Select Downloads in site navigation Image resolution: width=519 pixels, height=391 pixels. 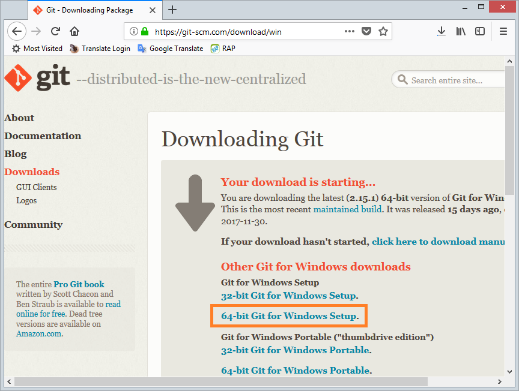tap(32, 172)
